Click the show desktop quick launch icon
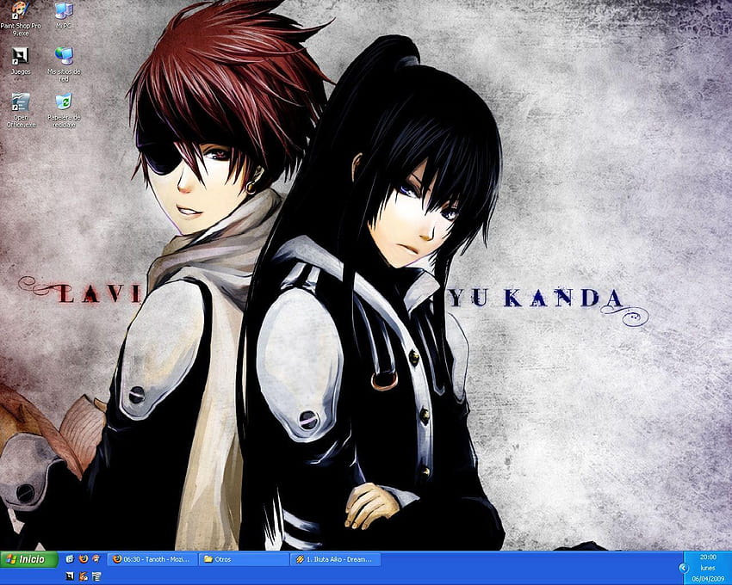The width and height of the screenshot is (732, 585). [70, 559]
